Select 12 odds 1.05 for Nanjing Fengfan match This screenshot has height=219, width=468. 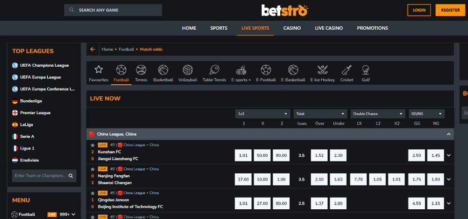pyautogui.click(x=377, y=180)
